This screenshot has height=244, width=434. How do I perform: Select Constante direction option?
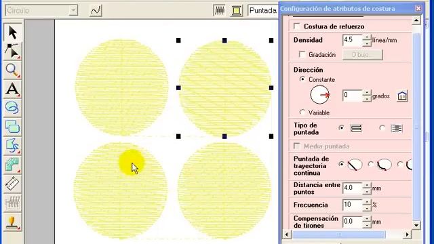click(302, 79)
